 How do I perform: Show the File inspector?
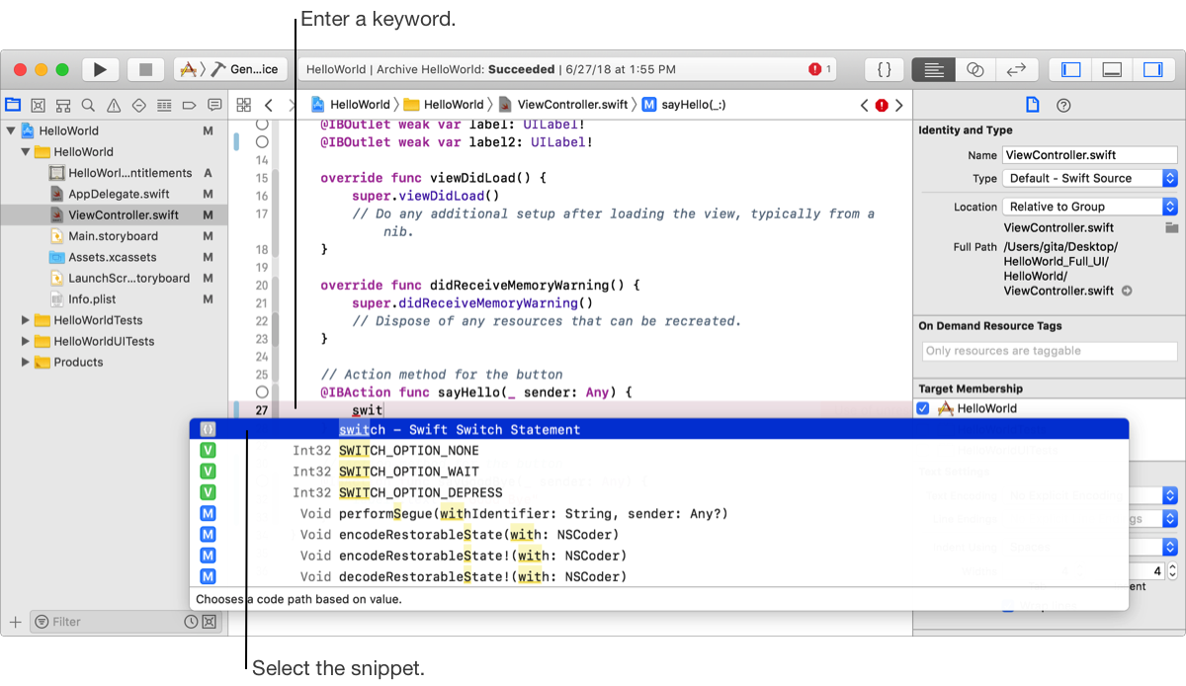pos(1032,105)
